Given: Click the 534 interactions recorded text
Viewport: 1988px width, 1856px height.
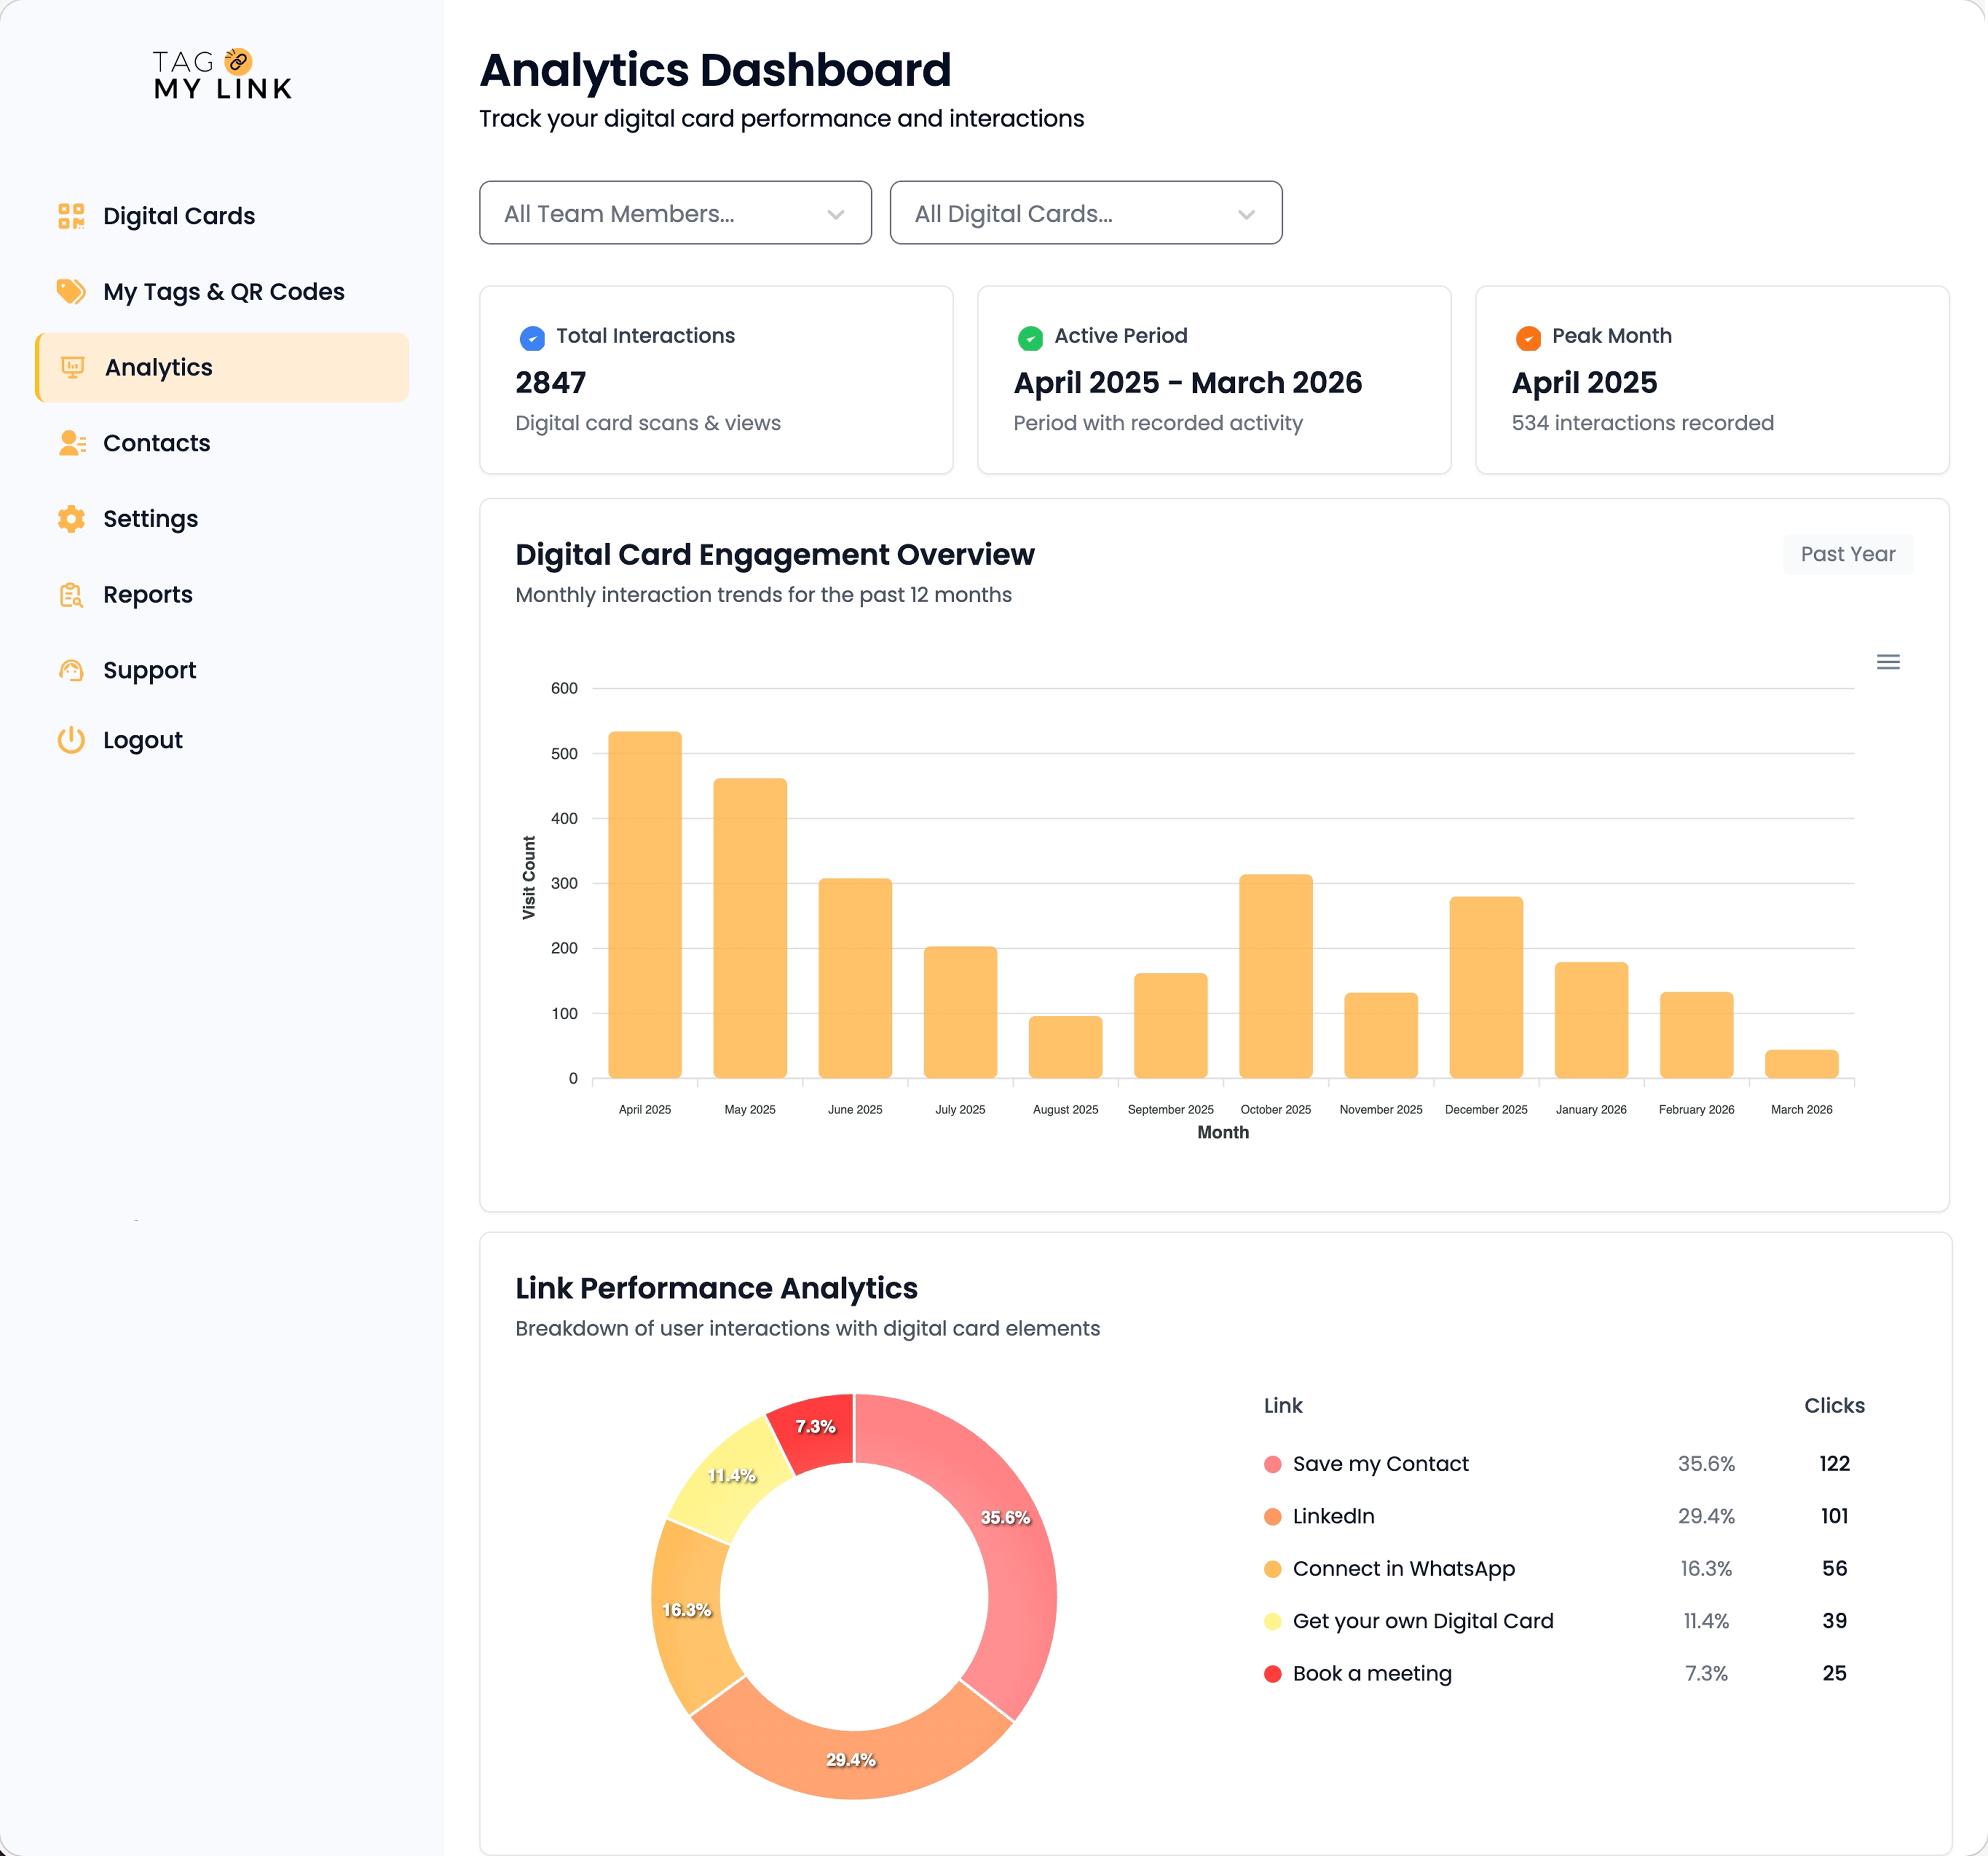Looking at the screenshot, I should (x=1643, y=423).
